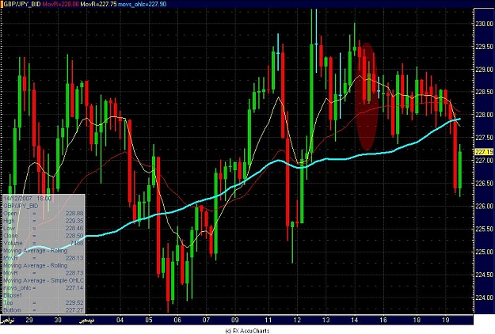Click date label 07 on time axis
The height and width of the screenshot is (334, 495).
[206, 320]
